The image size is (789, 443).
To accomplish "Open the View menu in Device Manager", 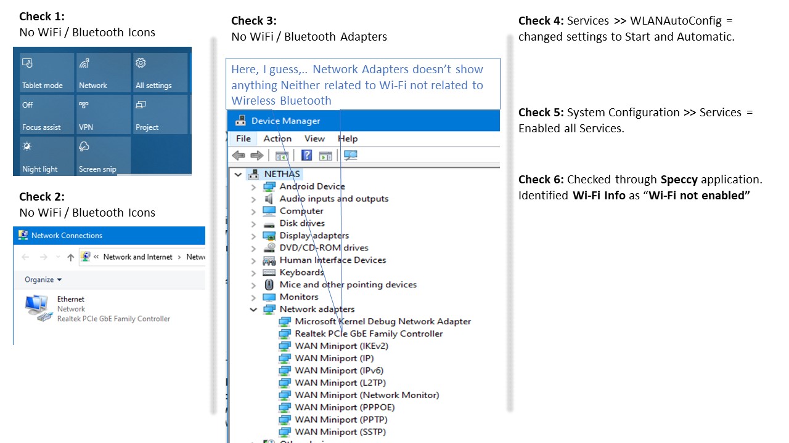I will point(314,138).
